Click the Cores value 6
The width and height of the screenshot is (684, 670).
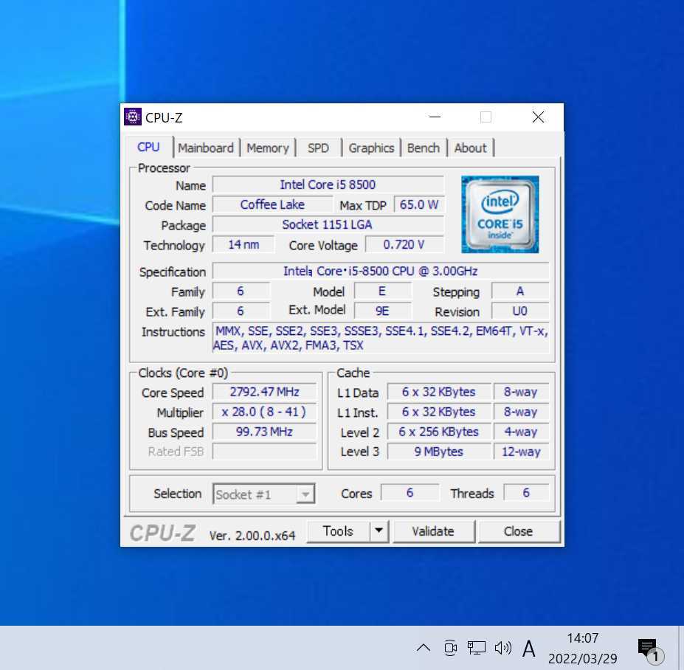410,492
